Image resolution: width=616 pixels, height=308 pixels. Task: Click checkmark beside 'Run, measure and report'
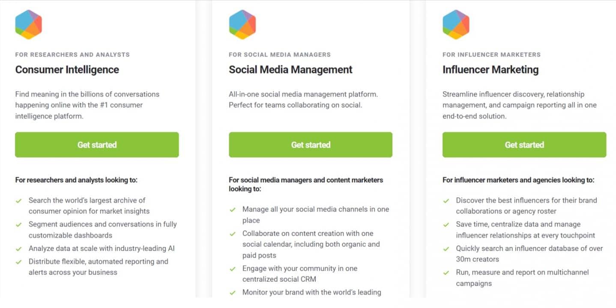[446, 272]
